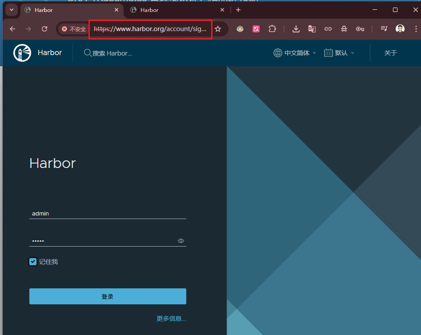
Task: Reload the current page
Action: tap(44, 29)
